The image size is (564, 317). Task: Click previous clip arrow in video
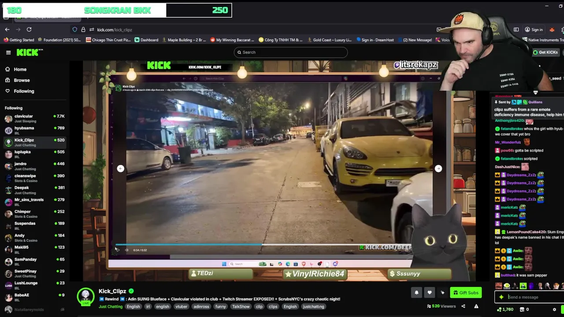click(x=120, y=169)
